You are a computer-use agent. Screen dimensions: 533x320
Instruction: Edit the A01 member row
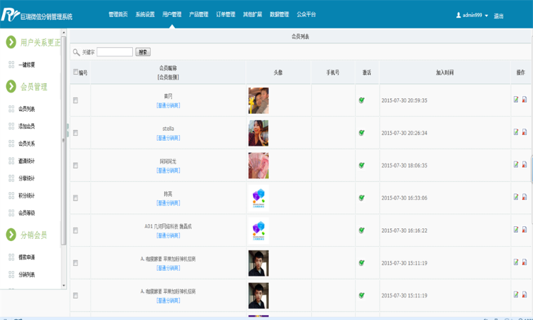[x=516, y=230]
